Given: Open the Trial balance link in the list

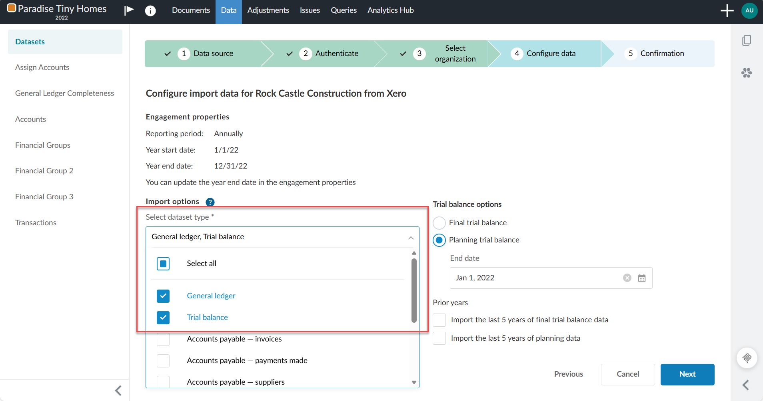Looking at the screenshot, I should point(207,317).
